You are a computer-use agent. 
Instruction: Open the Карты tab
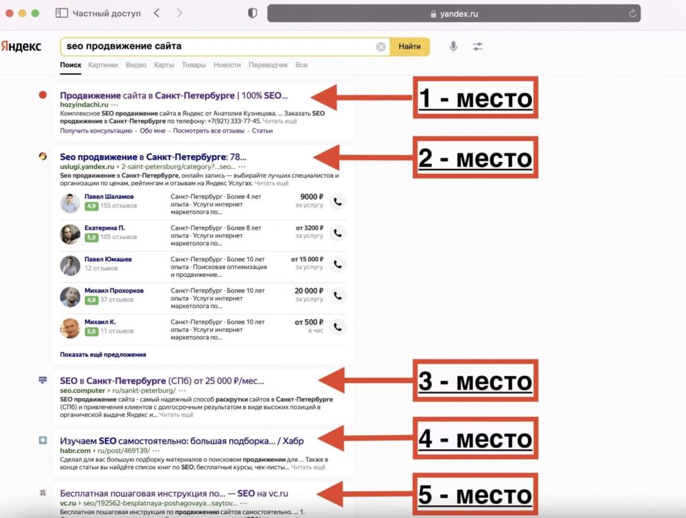(163, 65)
